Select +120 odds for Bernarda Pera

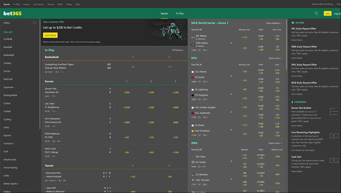point(133,177)
